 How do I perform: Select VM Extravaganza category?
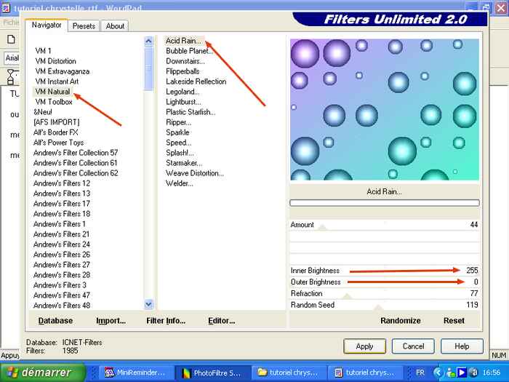click(x=63, y=71)
